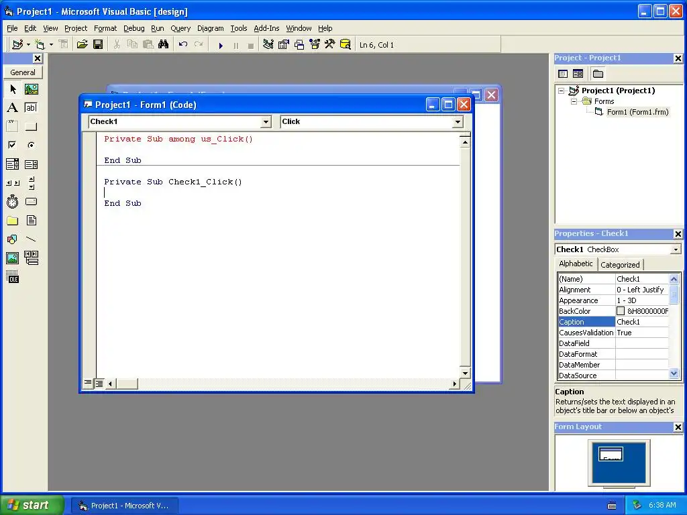Select the Data control tool
Image resolution: width=687 pixels, height=515 pixels.
[31, 258]
